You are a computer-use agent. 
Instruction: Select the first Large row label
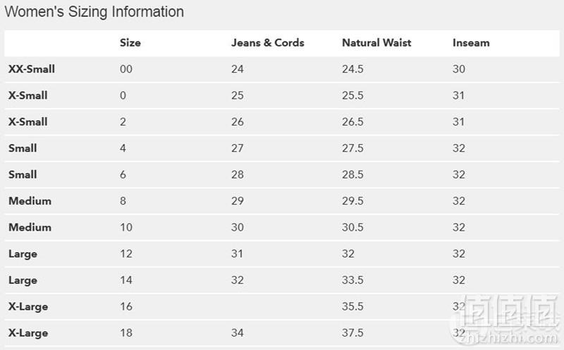(23, 254)
